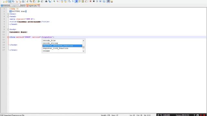Undo the last edit with green arrow
This screenshot has height=116, width=207.
38,1
